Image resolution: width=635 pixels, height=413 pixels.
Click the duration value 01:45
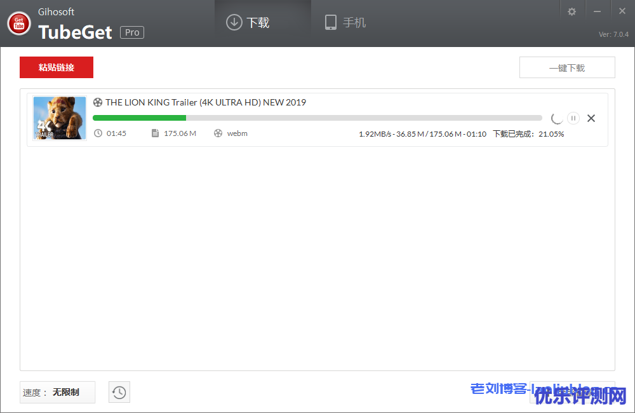[x=116, y=133]
